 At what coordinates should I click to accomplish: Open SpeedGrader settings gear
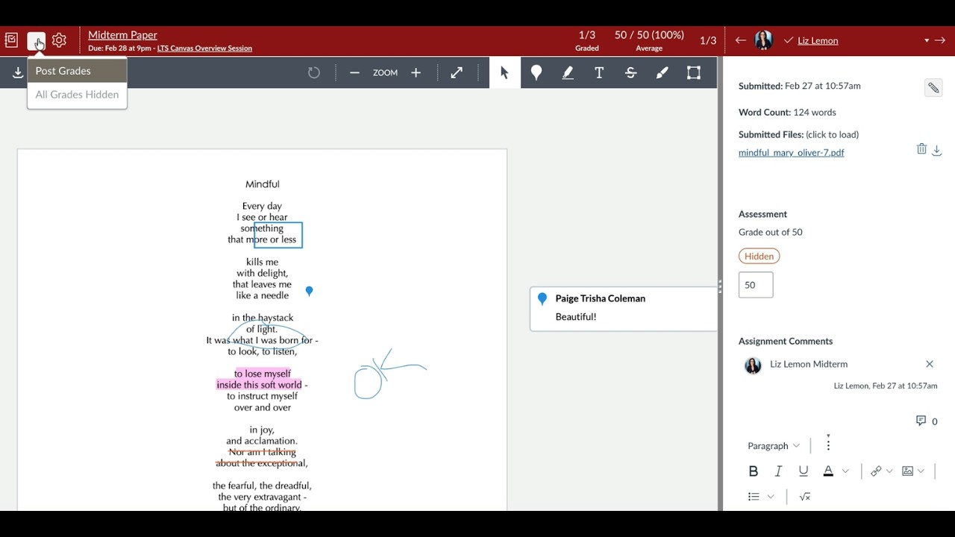60,40
